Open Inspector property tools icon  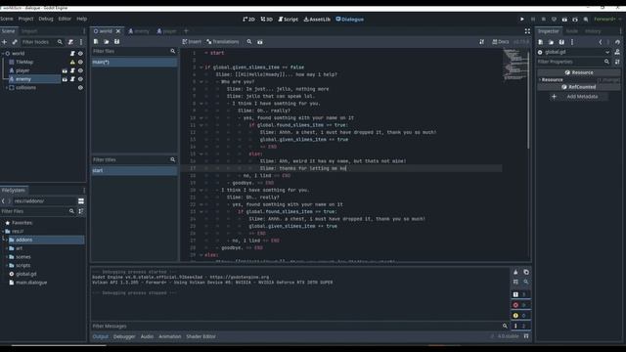[617, 62]
